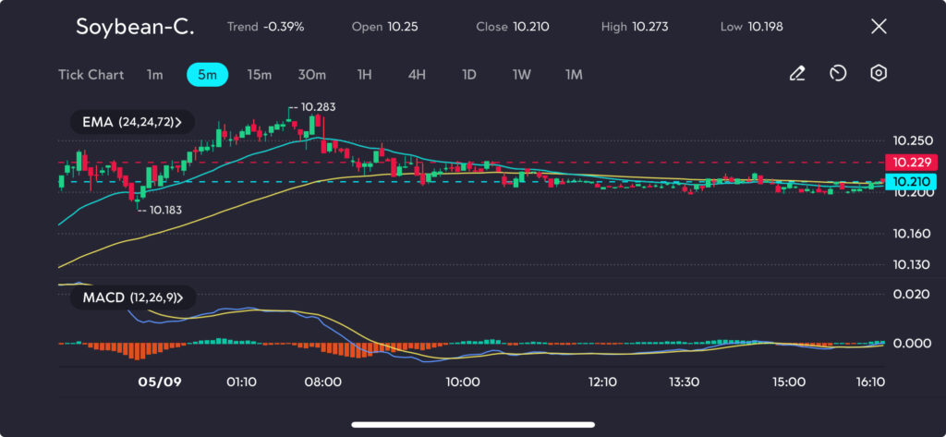Click the chart refresh/timer icon

[838, 74]
